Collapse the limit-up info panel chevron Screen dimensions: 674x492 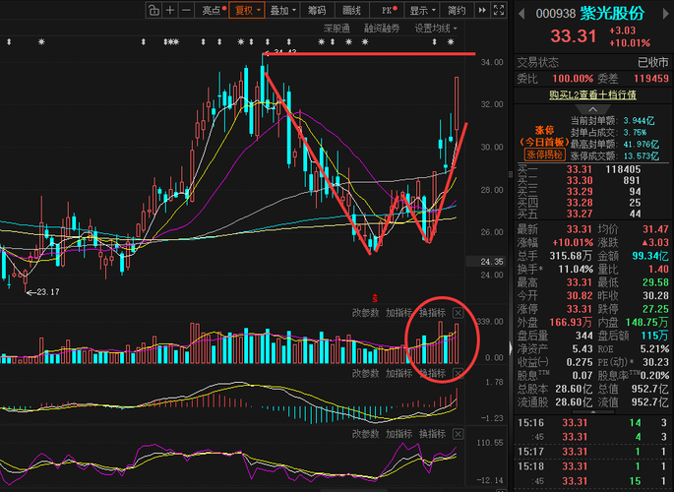tap(592, 109)
